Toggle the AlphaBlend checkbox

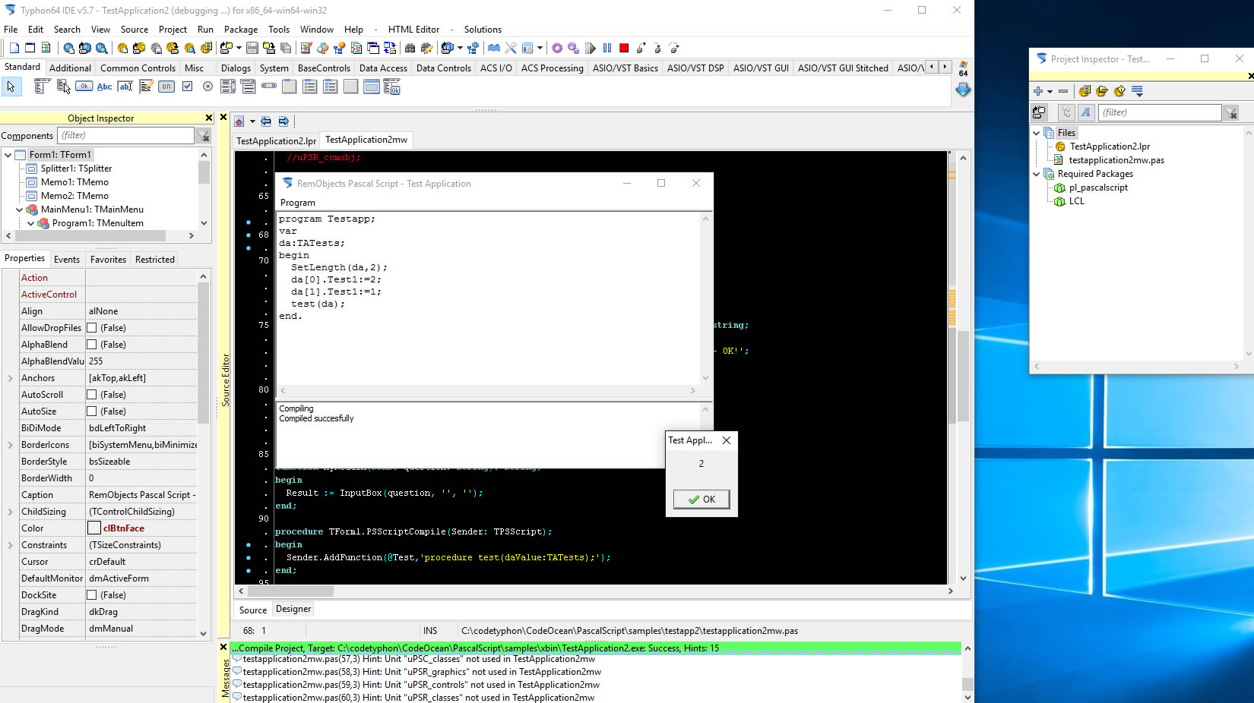pyautogui.click(x=92, y=345)
